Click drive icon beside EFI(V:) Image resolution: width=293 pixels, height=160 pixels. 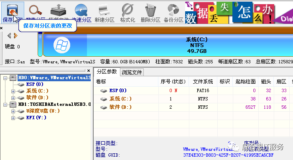pos(21,118)
